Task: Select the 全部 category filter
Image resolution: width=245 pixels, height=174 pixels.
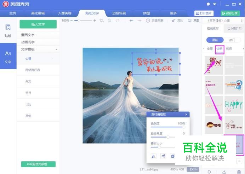Action: tap(210, 49)
